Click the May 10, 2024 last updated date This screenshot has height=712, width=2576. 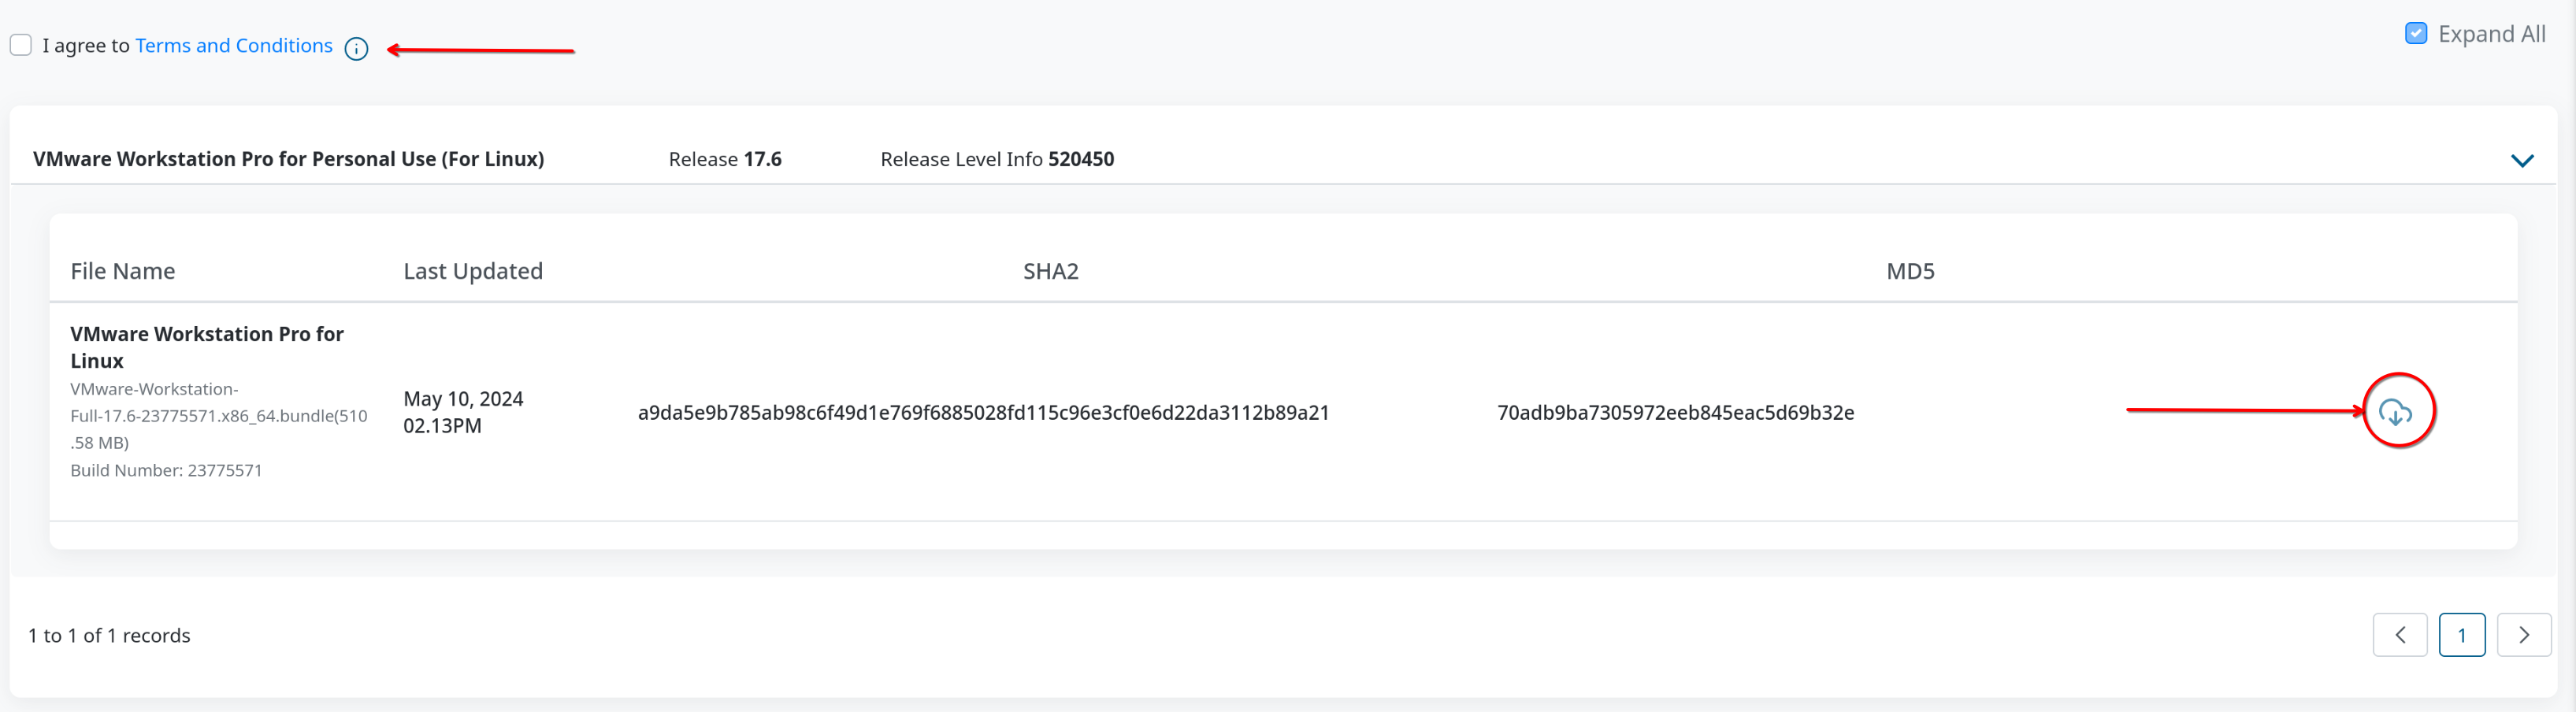click(x=463, y=399)
